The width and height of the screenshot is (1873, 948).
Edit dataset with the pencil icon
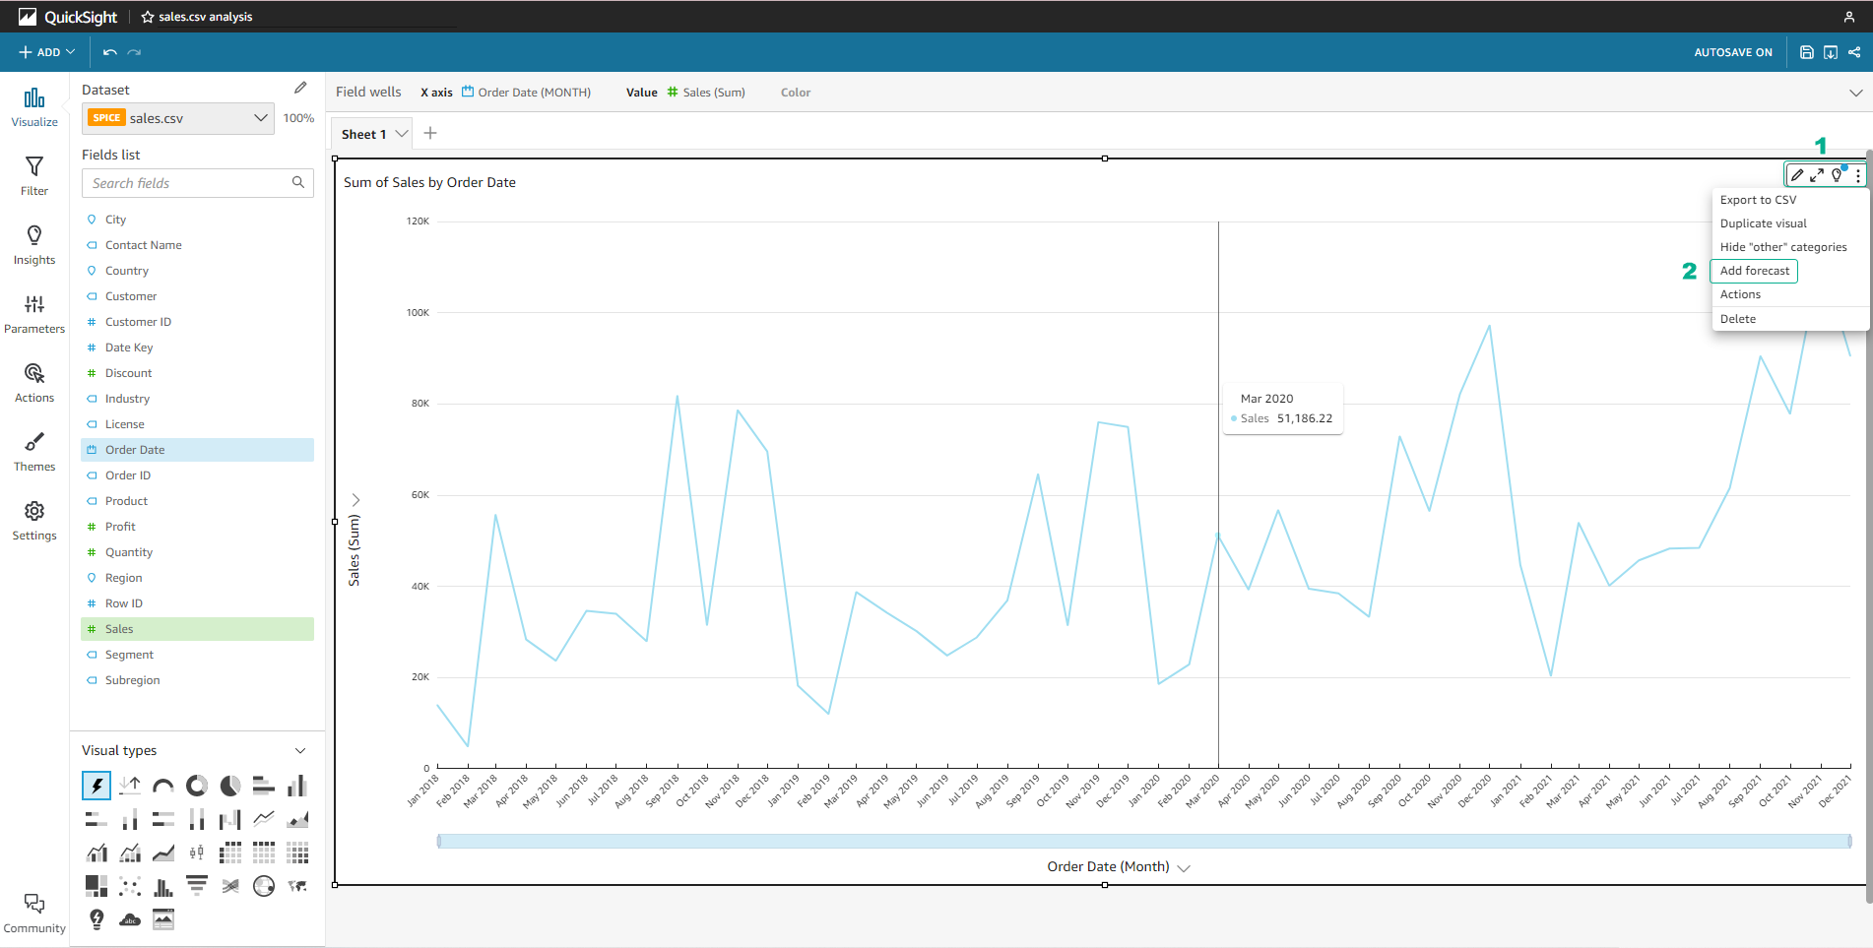tap(300, 89)
